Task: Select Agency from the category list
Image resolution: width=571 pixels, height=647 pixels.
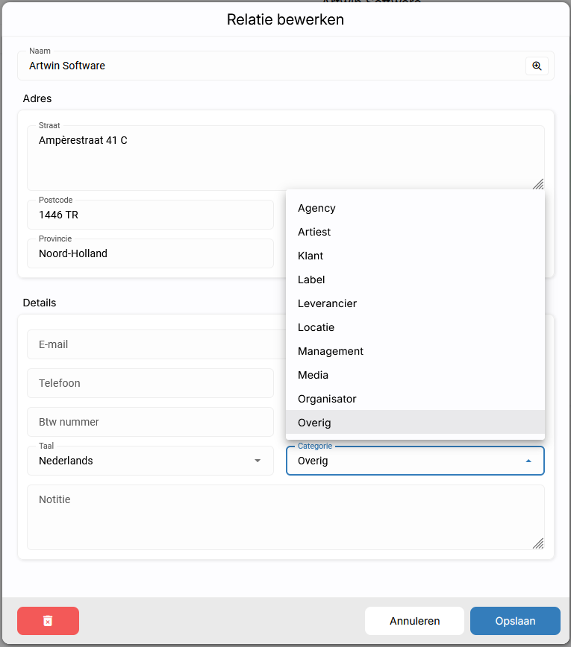Action: click(x=415, y=208)
